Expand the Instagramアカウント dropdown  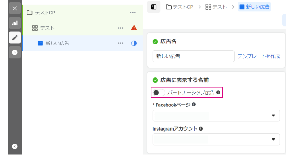(x=216, y=139)
